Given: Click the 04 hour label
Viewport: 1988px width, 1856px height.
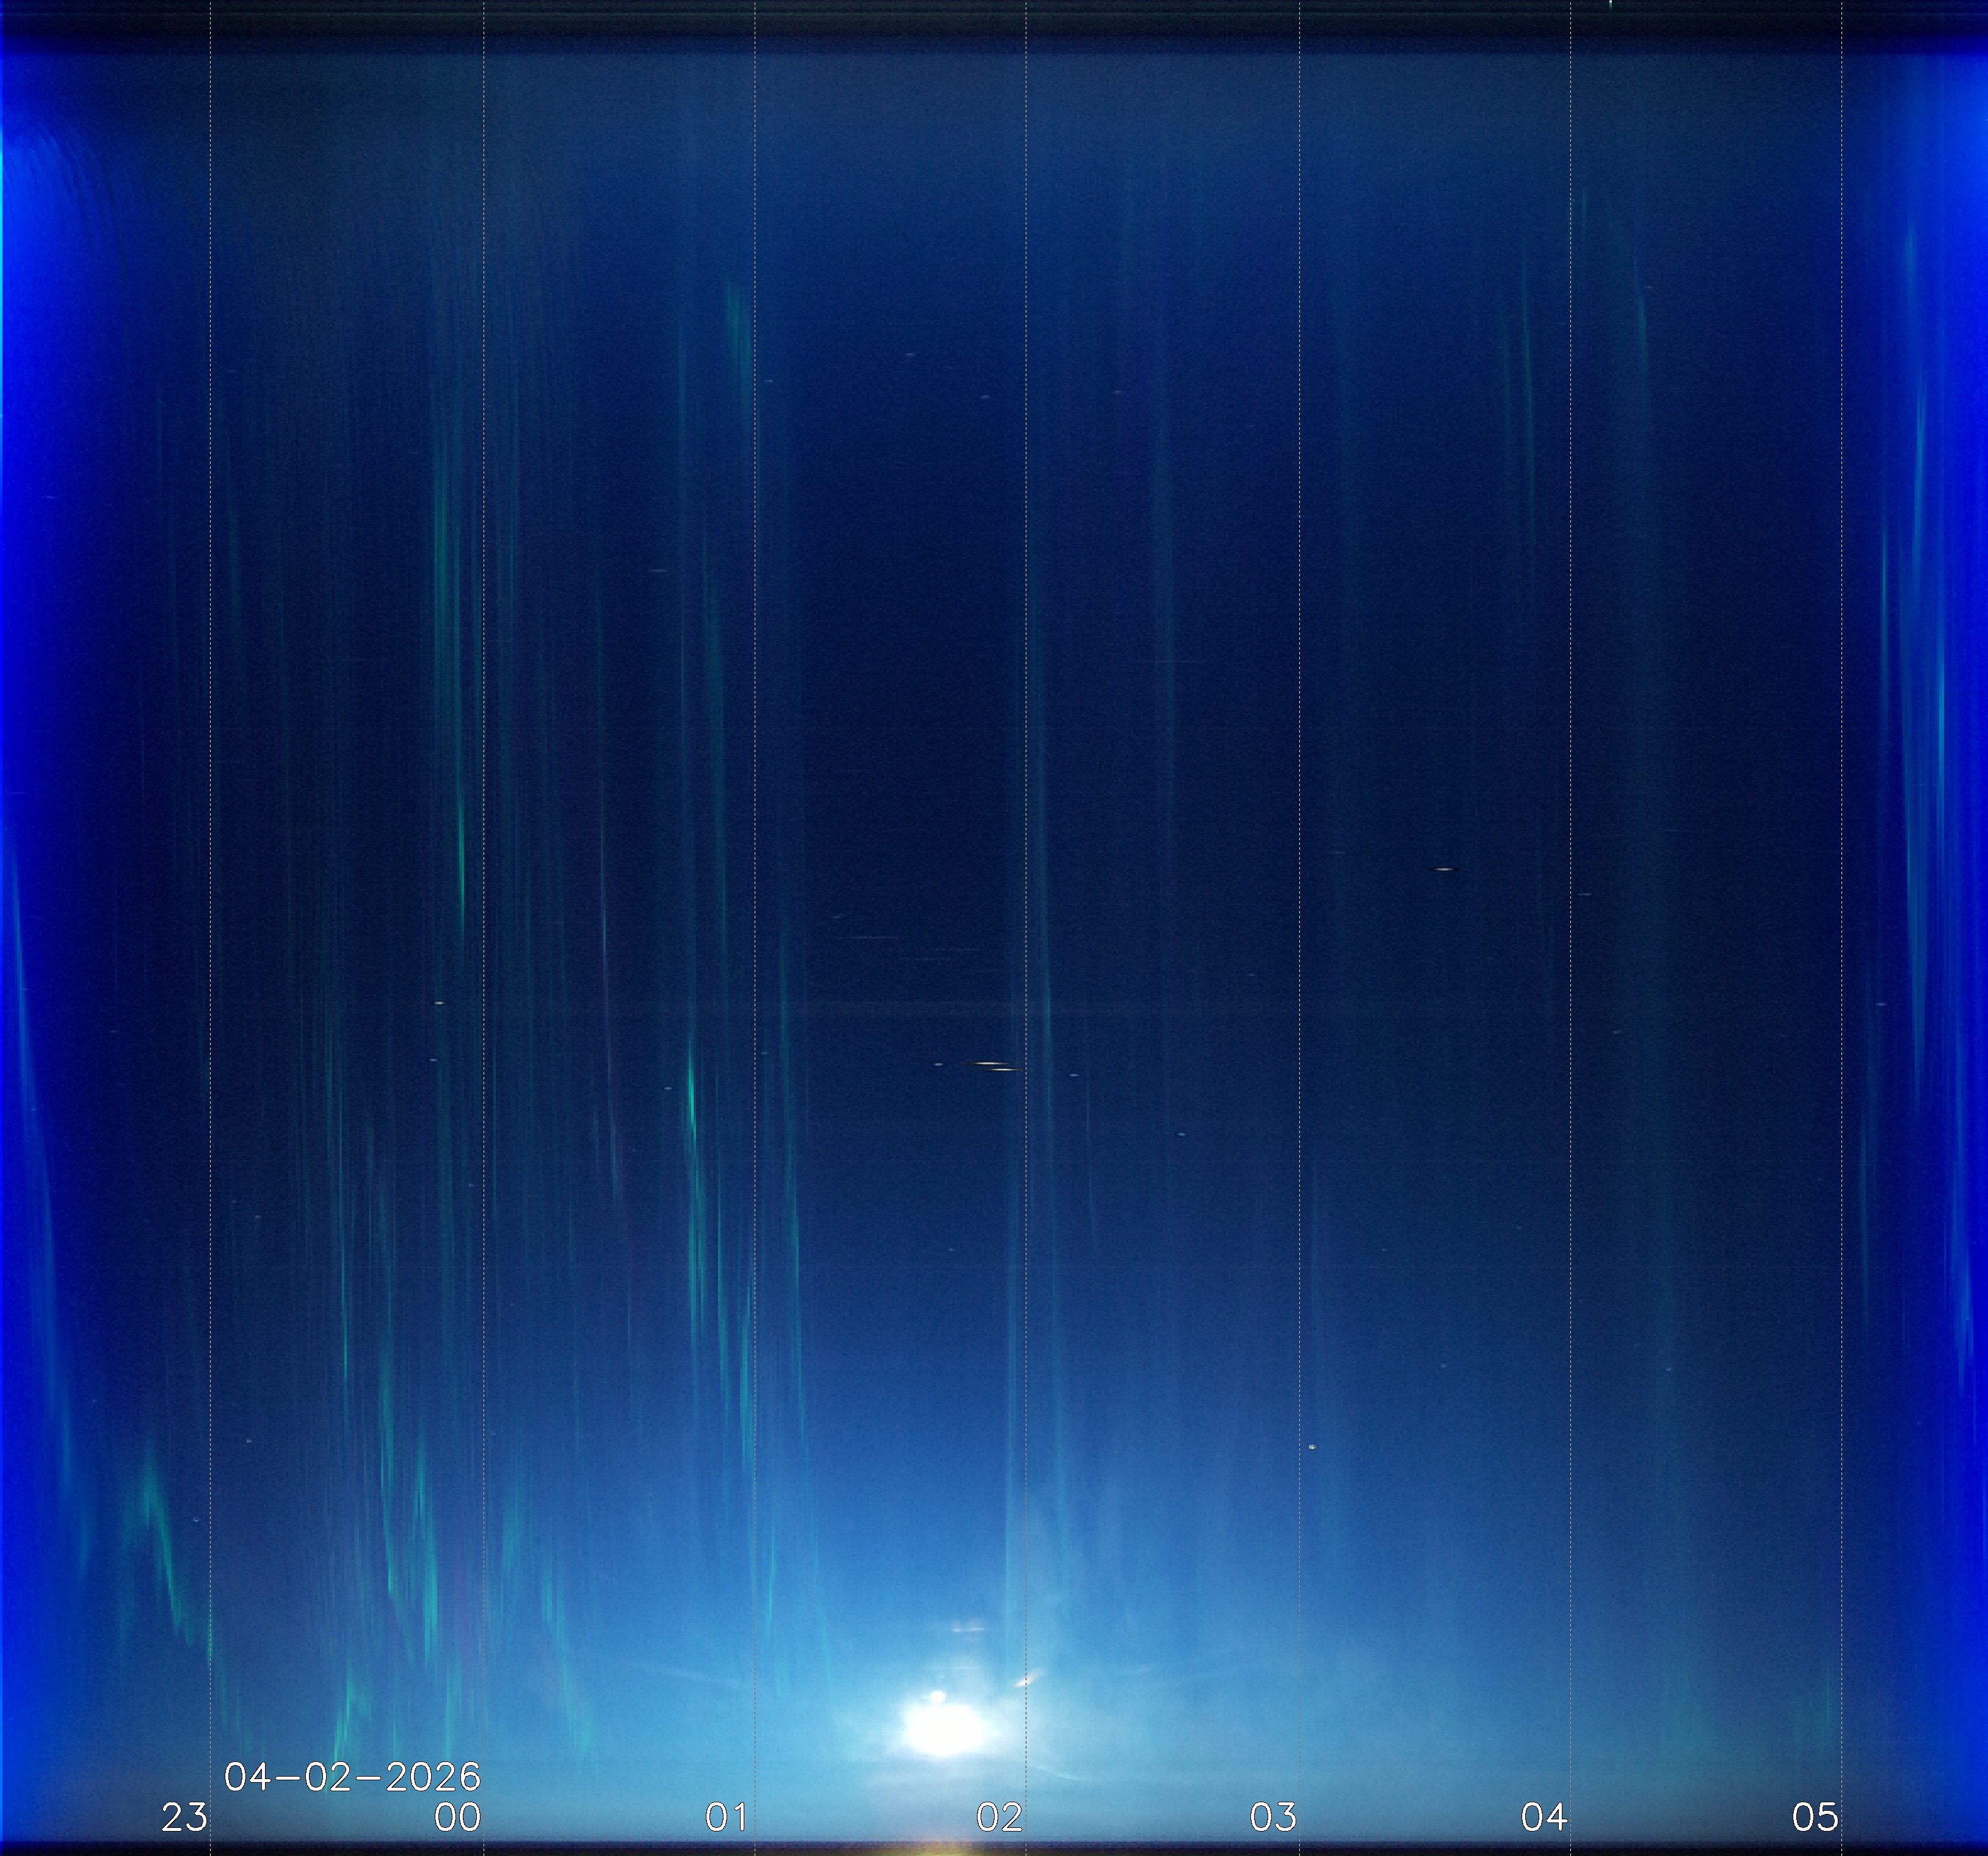Looking at the screenshot, I should point(1544,1817).
